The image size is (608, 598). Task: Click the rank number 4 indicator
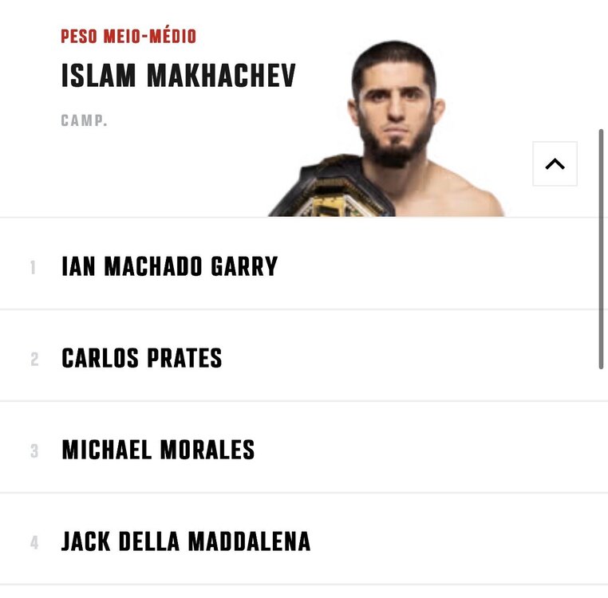[34, 542]
